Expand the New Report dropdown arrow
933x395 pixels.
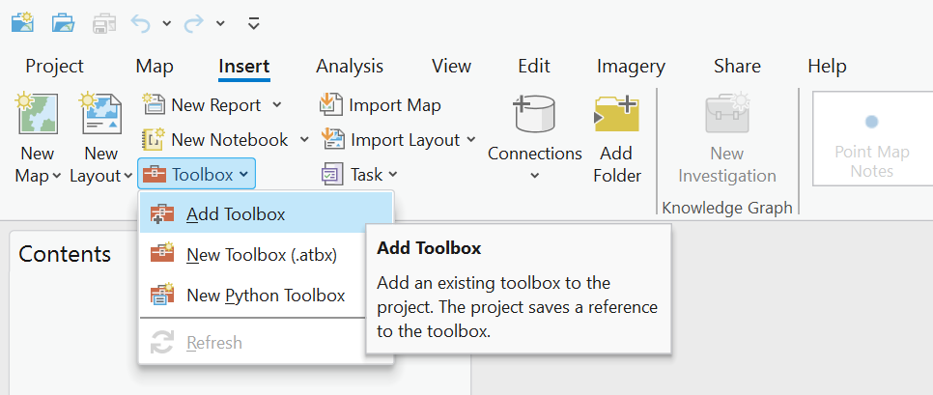pos(276,105)
